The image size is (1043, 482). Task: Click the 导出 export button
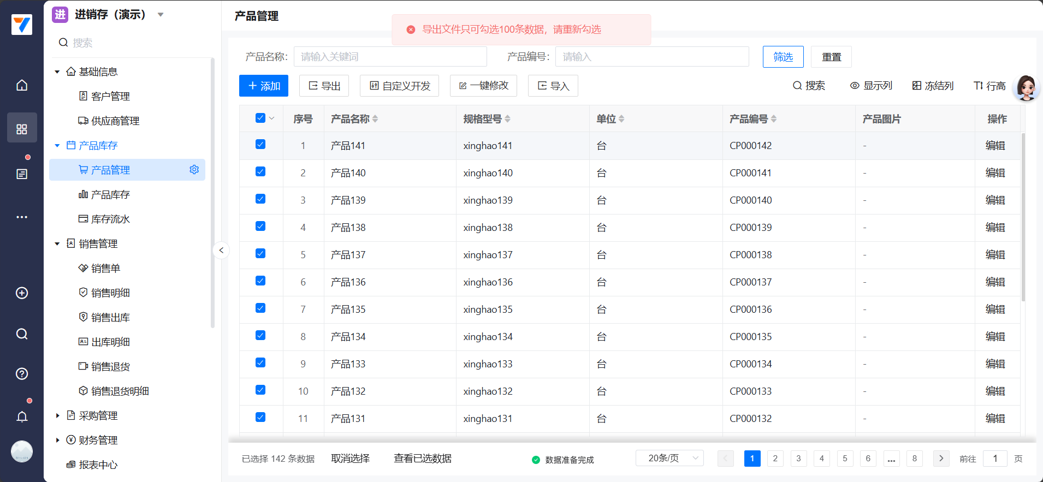pyautogui.click(x=324, y=86)
